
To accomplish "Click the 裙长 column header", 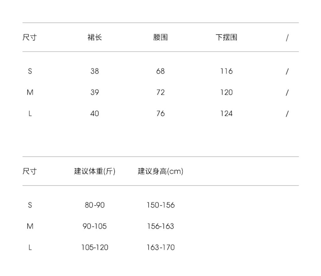I will tap(95, 37).
